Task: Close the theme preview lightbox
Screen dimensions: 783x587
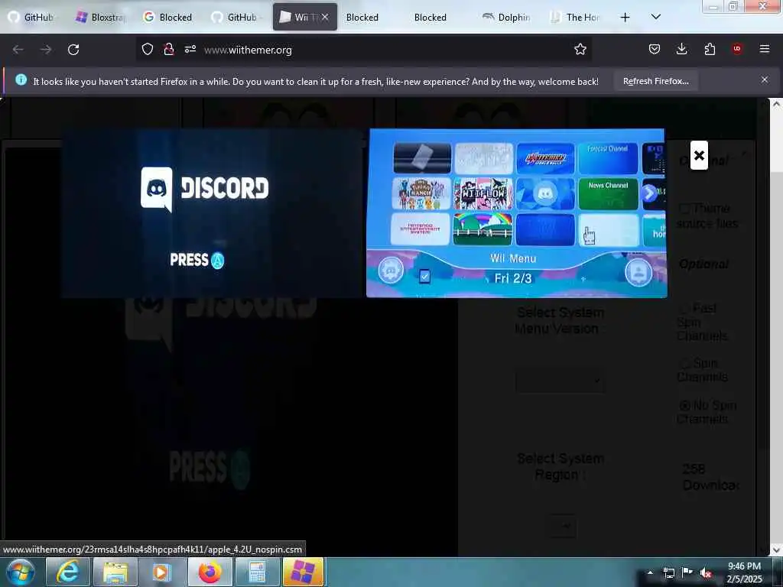Action: 699,155
